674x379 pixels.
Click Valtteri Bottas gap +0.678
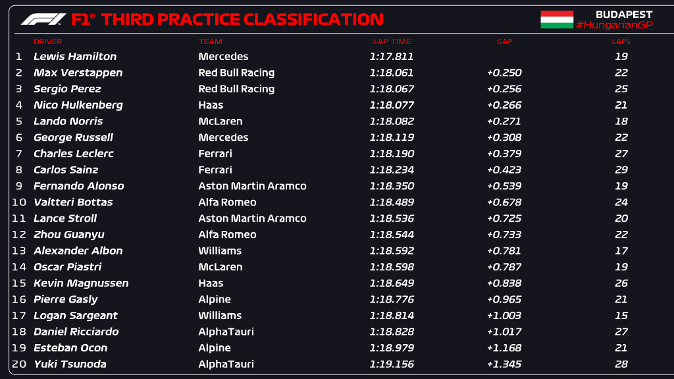click(x=504, y=202)
